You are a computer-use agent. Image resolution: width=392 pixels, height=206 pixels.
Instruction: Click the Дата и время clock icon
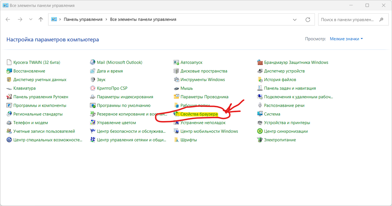tap(93, 71)
